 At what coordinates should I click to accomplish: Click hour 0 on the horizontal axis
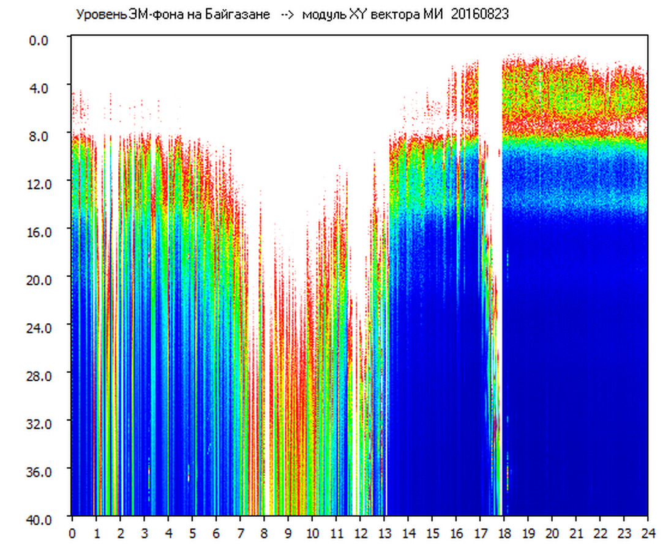(x=72, y=533)
